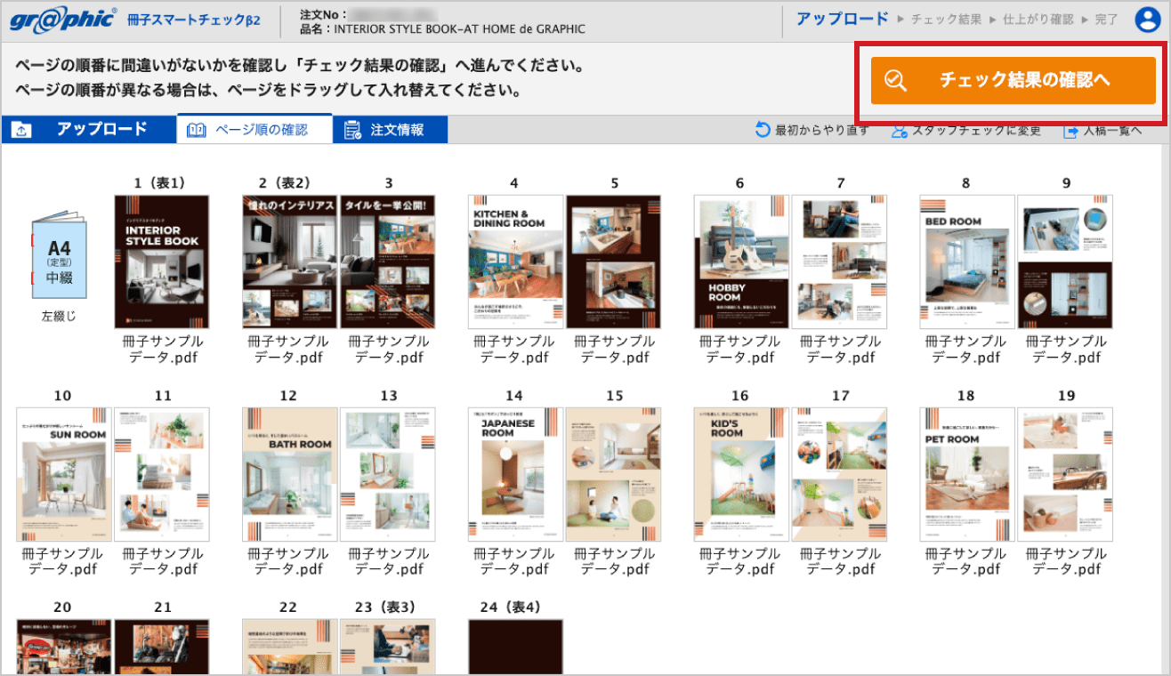The width and height of the screenshot is (1171, 676).
Task: Click the HOBBY ROOM page 6 thumbnail
Action: [741, 262]
